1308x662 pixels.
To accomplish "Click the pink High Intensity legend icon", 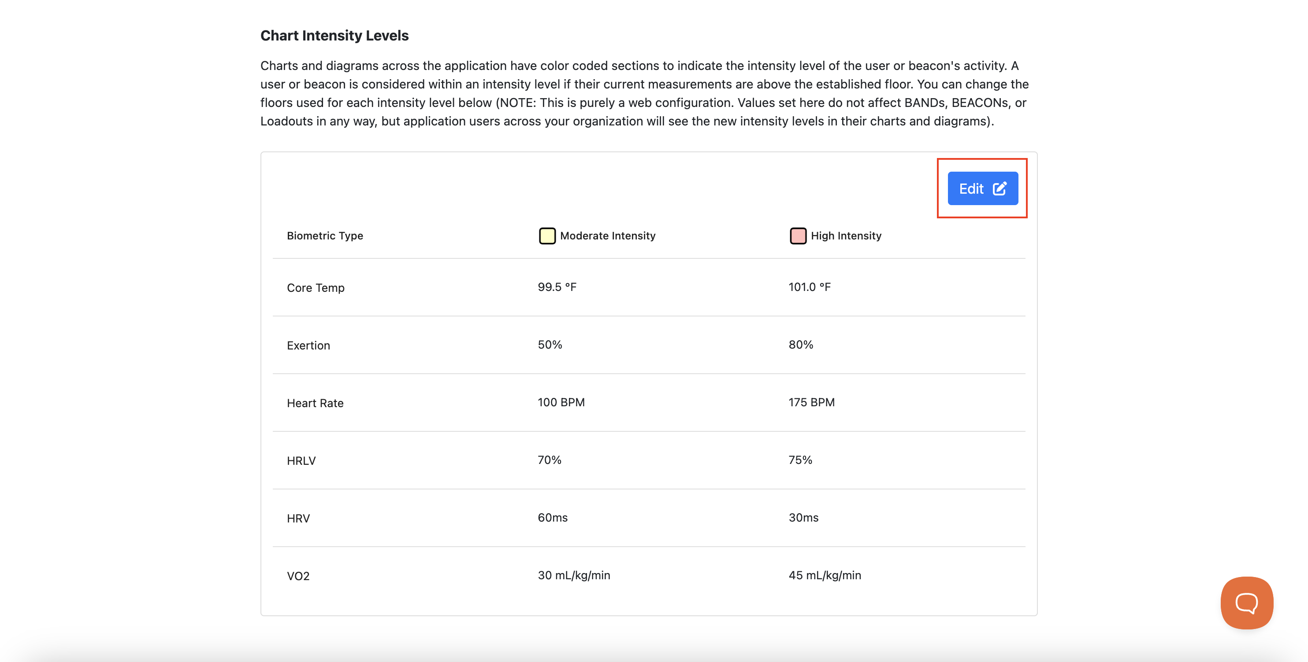I will coord(798,235).
